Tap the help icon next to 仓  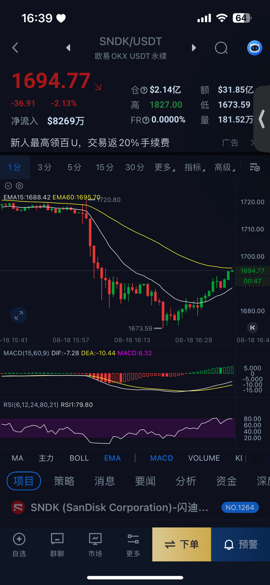click(x=144, y=90)
